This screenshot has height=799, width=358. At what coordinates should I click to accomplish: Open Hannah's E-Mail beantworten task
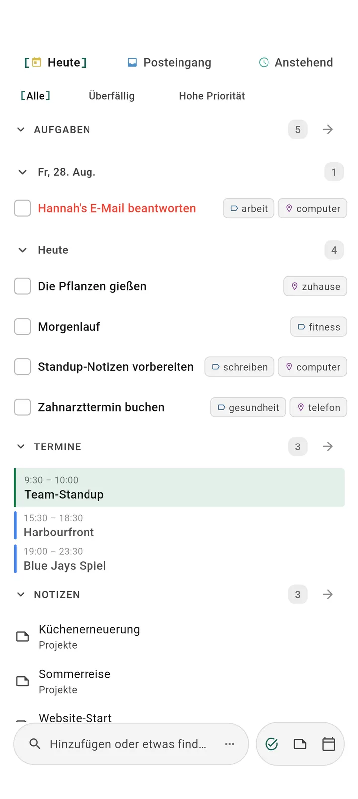[x=117, y=208]
